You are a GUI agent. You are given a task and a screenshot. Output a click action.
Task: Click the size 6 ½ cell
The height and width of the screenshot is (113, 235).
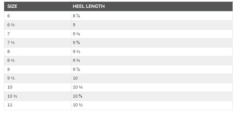tap(38, 25)
